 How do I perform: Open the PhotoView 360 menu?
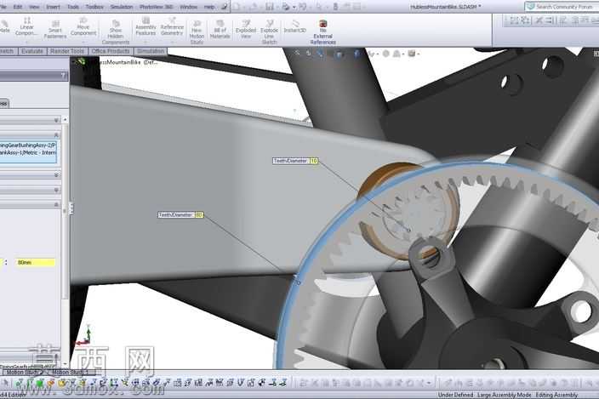[156, 7]
